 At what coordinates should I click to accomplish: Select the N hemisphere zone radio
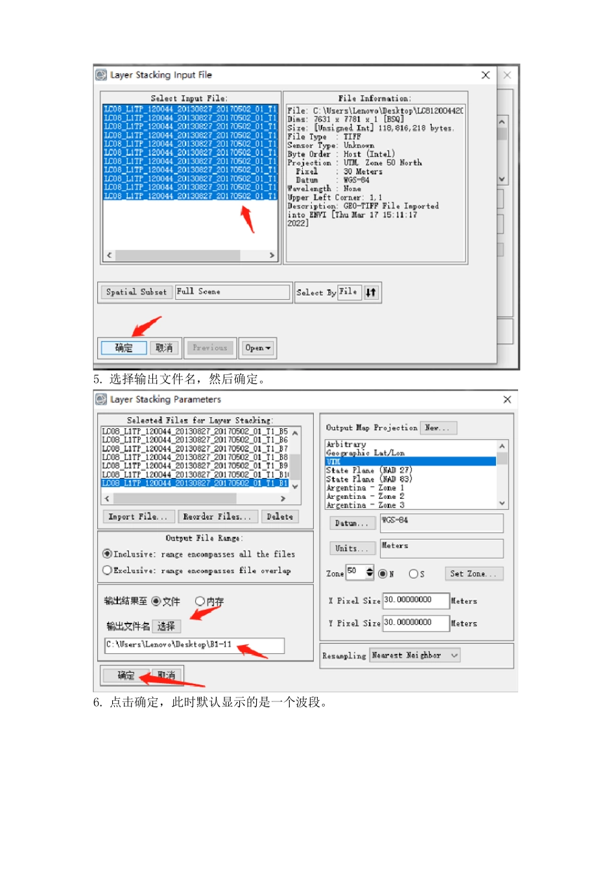tap(383, 574)
